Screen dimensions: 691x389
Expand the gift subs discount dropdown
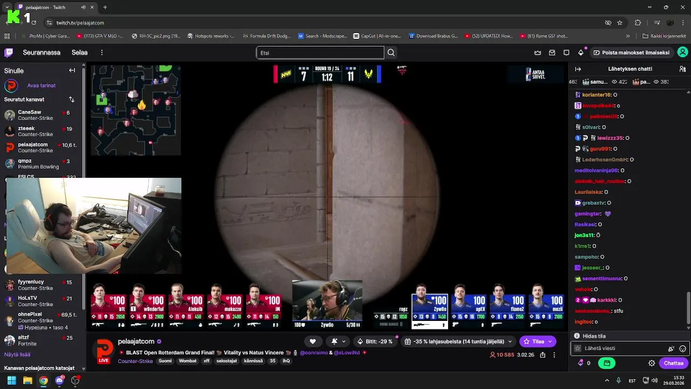coord(510,341)
